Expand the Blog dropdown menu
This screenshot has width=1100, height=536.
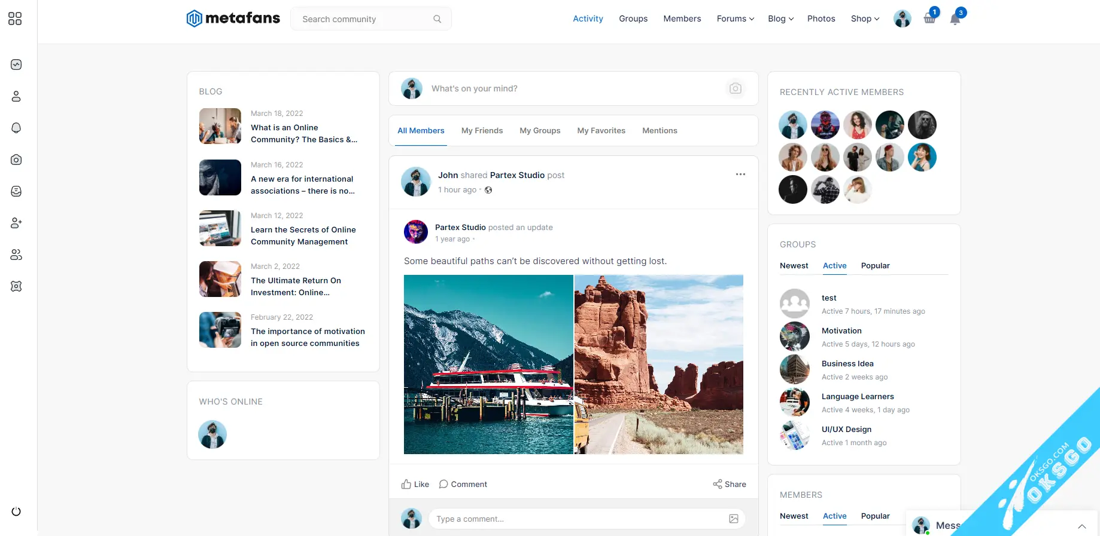pyautogui.click(x=780, y=19)
